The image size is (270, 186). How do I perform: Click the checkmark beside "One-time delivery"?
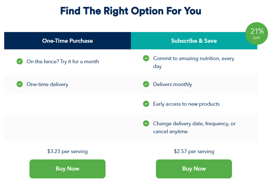[20, 84]
